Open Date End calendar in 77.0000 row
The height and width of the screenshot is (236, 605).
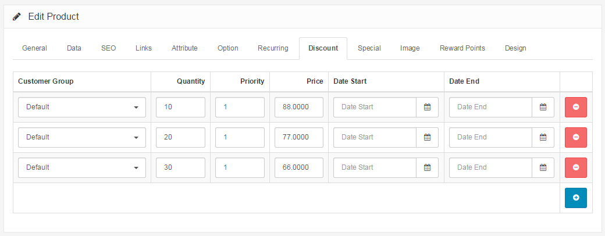(x=543, y=137)
